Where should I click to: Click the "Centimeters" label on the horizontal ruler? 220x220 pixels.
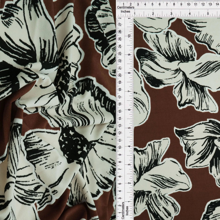[x=126, y=7]
